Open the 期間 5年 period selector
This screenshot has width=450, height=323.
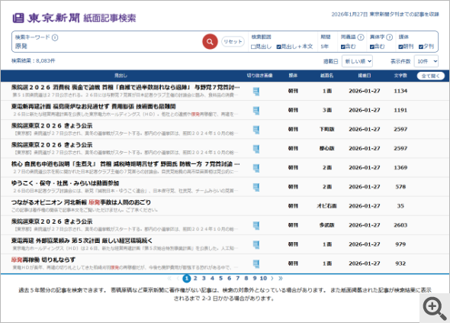pyautogui.click(x=325, y=47)
